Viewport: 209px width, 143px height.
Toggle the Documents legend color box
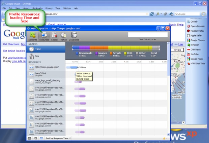pyautogui.click(x=77, y=53)
